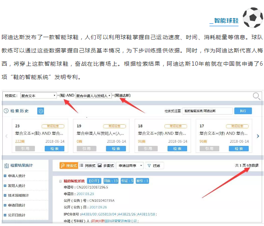Click the 222篇 count on card 23
This screenshot has height=226, width=264.
(x=20, y=142)
